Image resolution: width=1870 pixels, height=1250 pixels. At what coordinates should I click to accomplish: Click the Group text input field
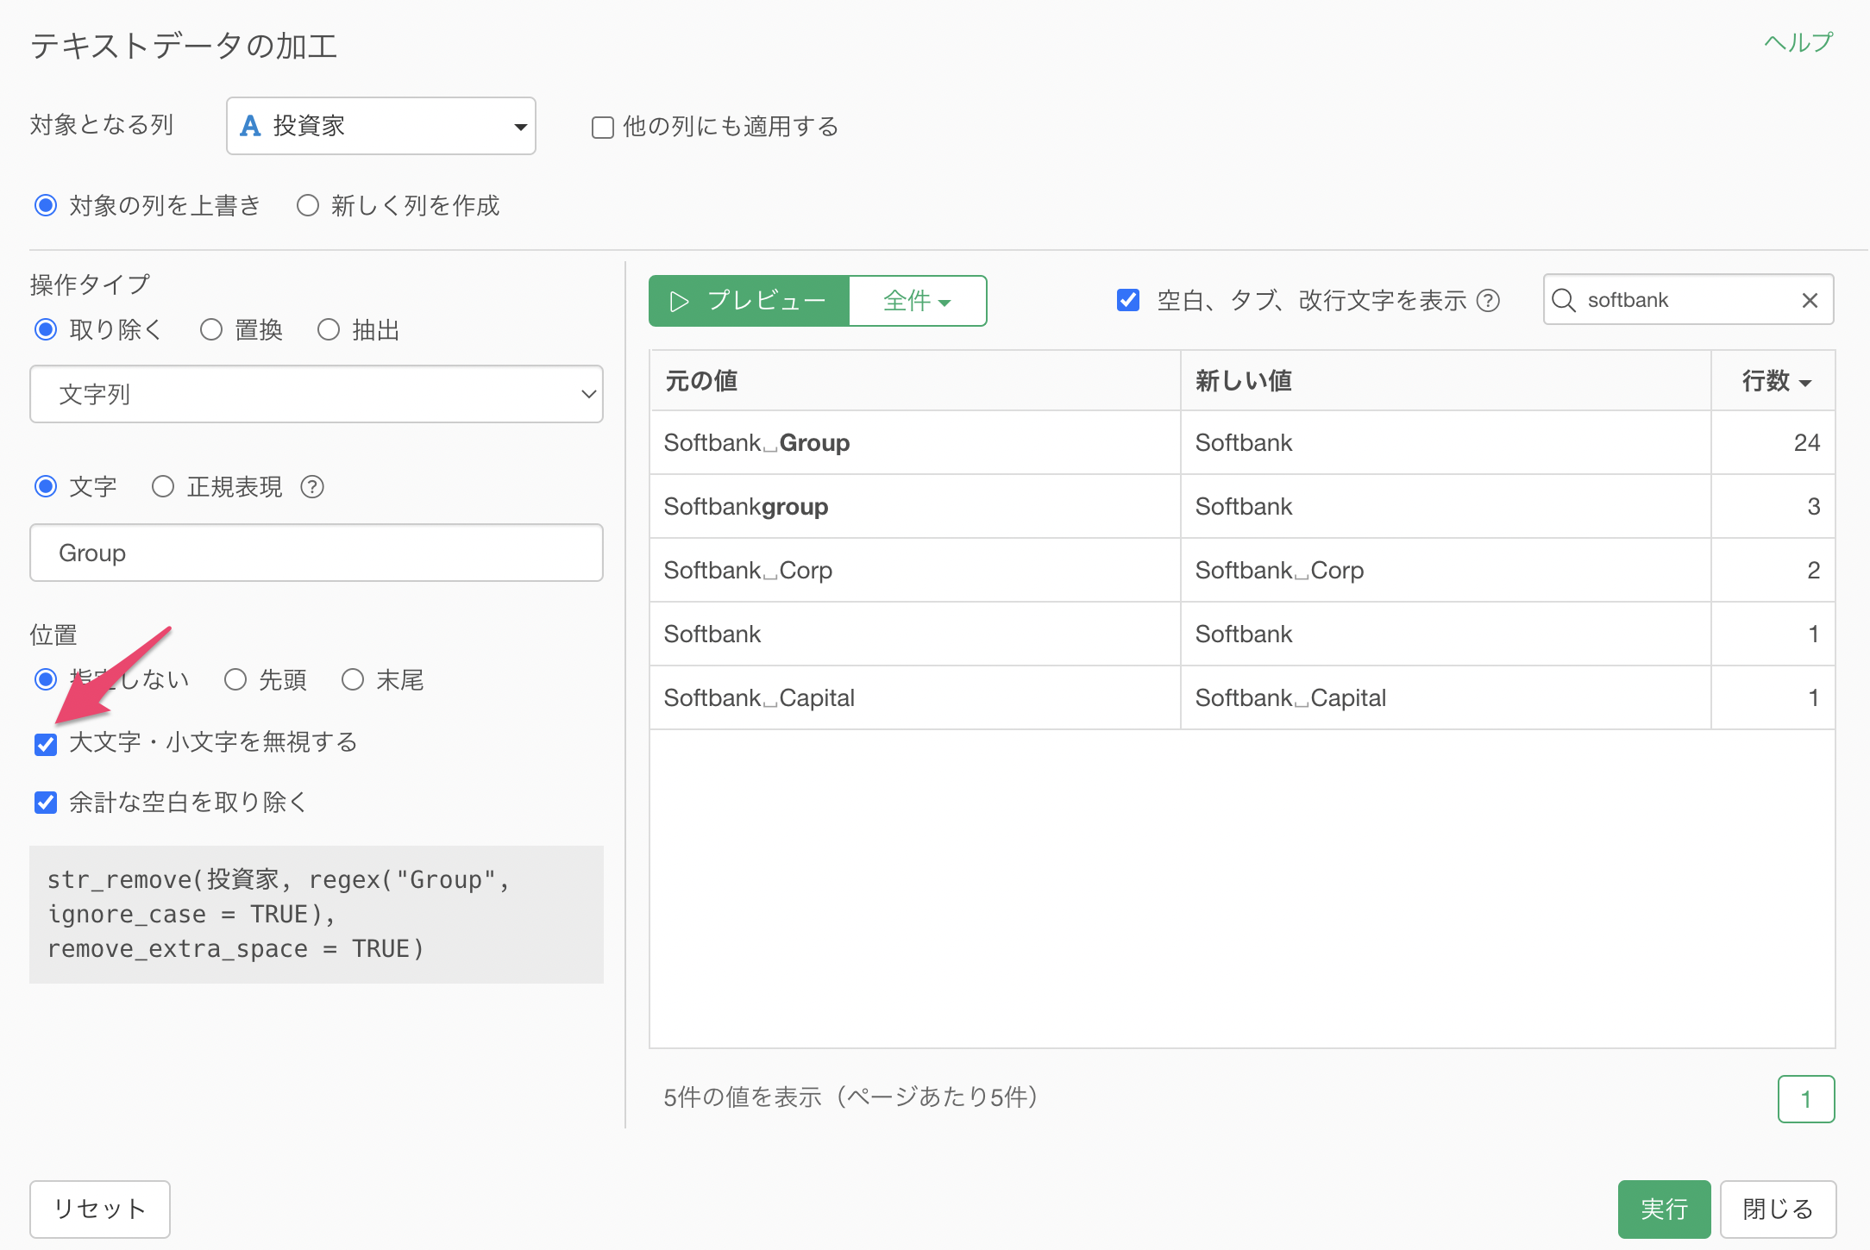[x=317, y=553]
